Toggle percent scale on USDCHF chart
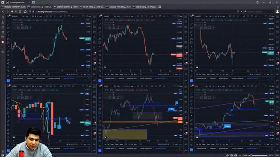Image resolution: width=280 pixels, height=157 pixels. (173, 74)
